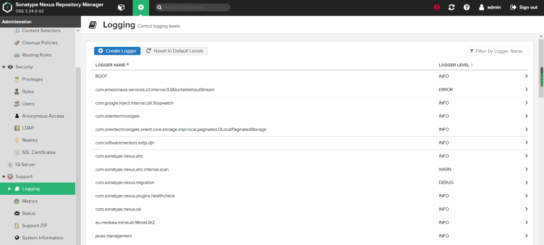Select Logging in the sidebar
This screenshot has width=544, height=245.
[x=37, y=189]
